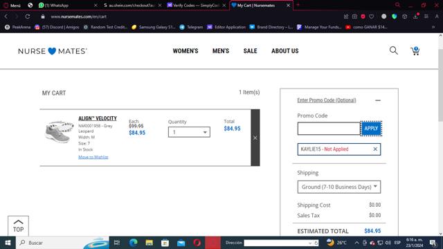Go back with the browser back arrow

pos(6,17)
